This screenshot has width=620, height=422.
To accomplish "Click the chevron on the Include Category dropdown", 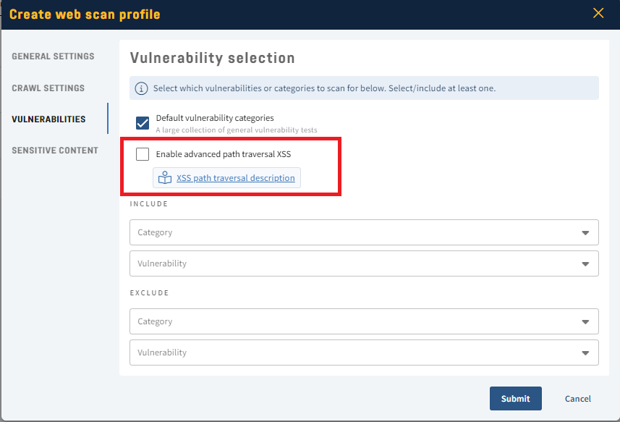I will 586,232.
